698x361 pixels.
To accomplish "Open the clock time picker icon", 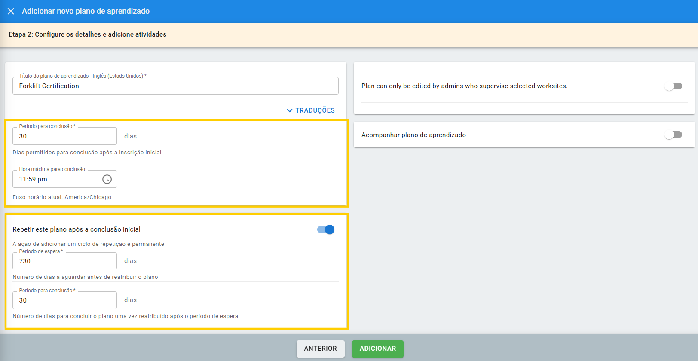I will pyautogui.click(x=107, y=179).
